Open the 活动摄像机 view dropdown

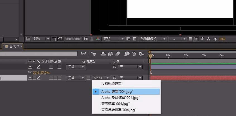coord(152,39)
